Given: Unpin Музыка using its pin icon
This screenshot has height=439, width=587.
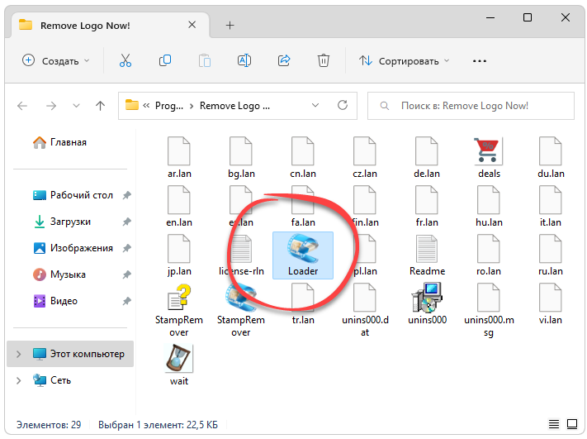Looking at the screenshot, I should 127,274.
